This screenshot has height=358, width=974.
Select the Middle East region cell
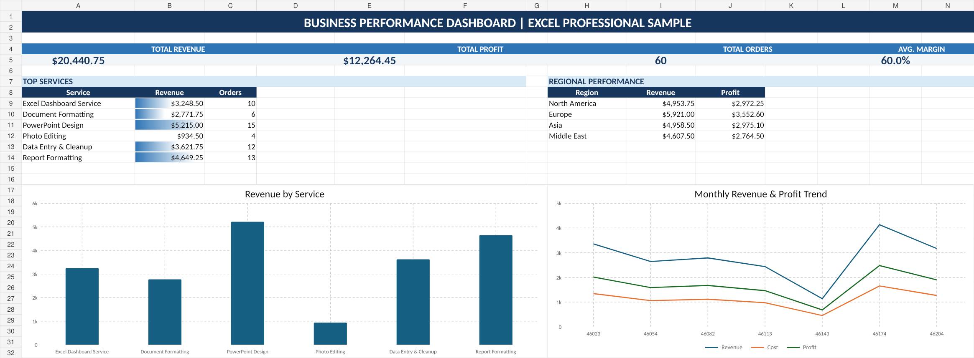586,136
